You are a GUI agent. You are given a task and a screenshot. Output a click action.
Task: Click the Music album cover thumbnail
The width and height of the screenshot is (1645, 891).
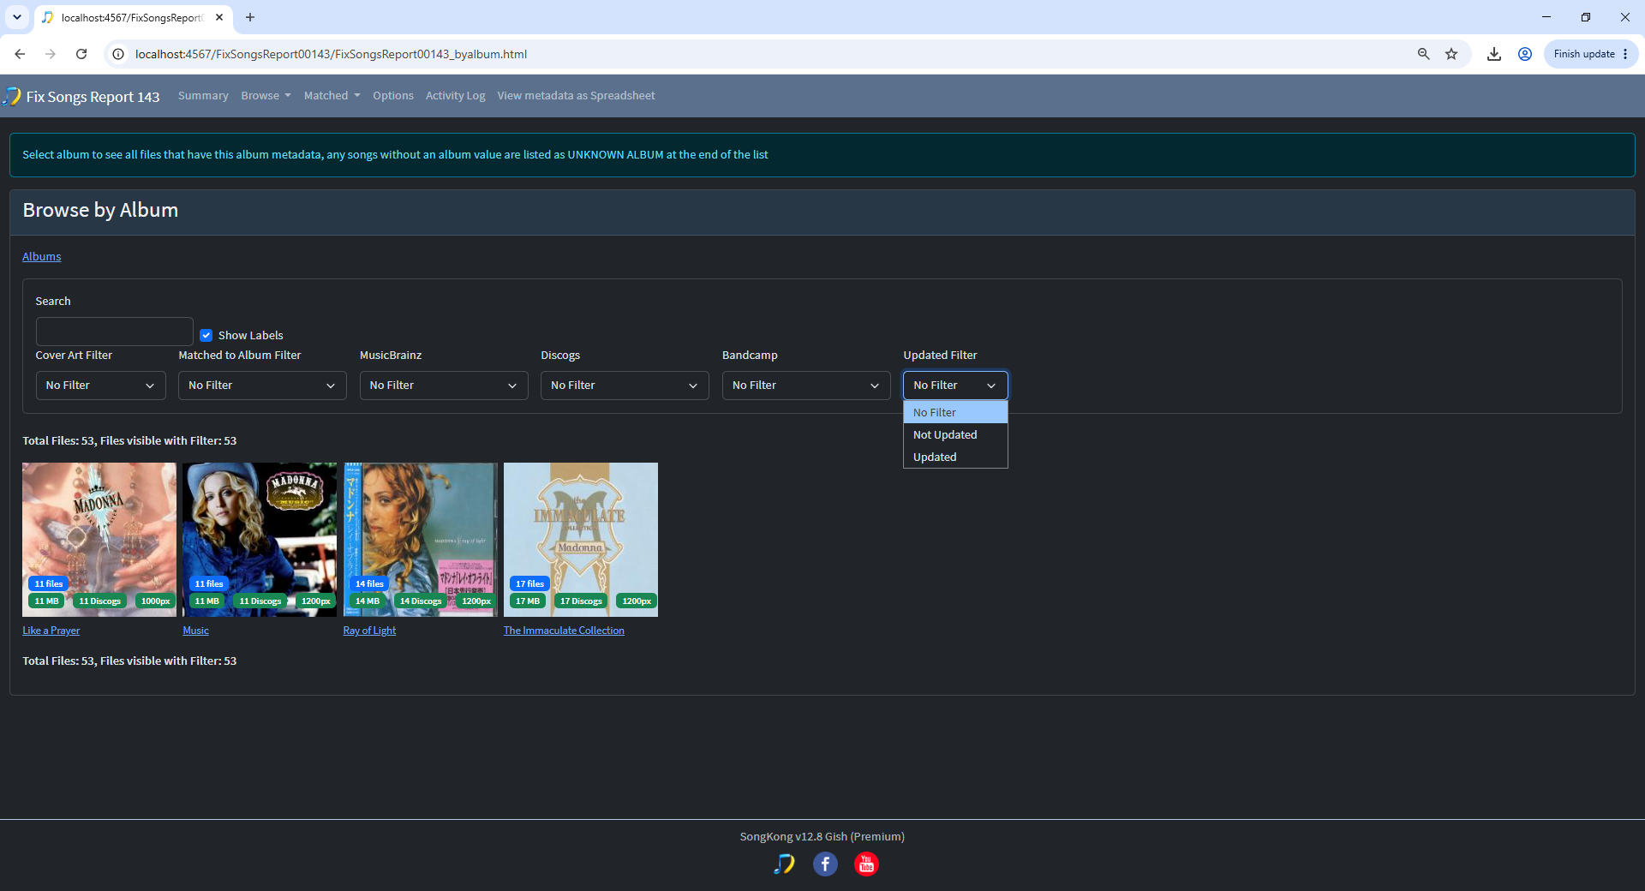[260, 540]
